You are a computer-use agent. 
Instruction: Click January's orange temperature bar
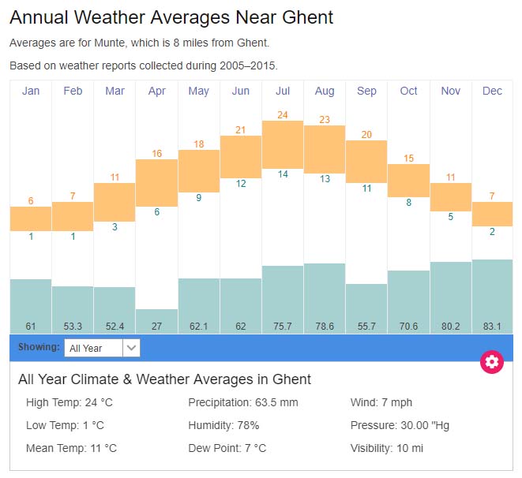[x=31, y=218]
